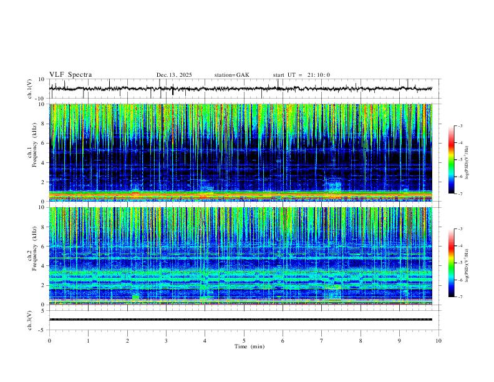
Task: Click the "station=GAK" header label
Action: (231, 75)
